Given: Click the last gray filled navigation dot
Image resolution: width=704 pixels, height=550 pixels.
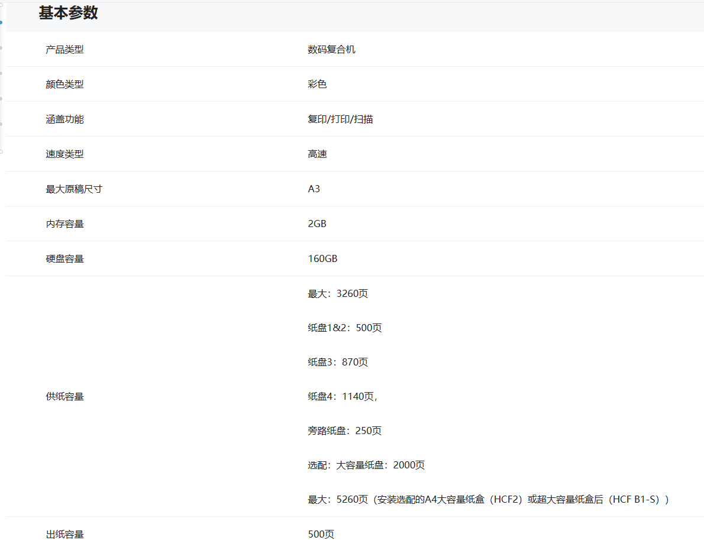Looking at the screenshot, I should click(1, 124).
